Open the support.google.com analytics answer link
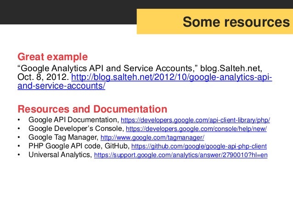293x220 pixels. pos(180,155)
